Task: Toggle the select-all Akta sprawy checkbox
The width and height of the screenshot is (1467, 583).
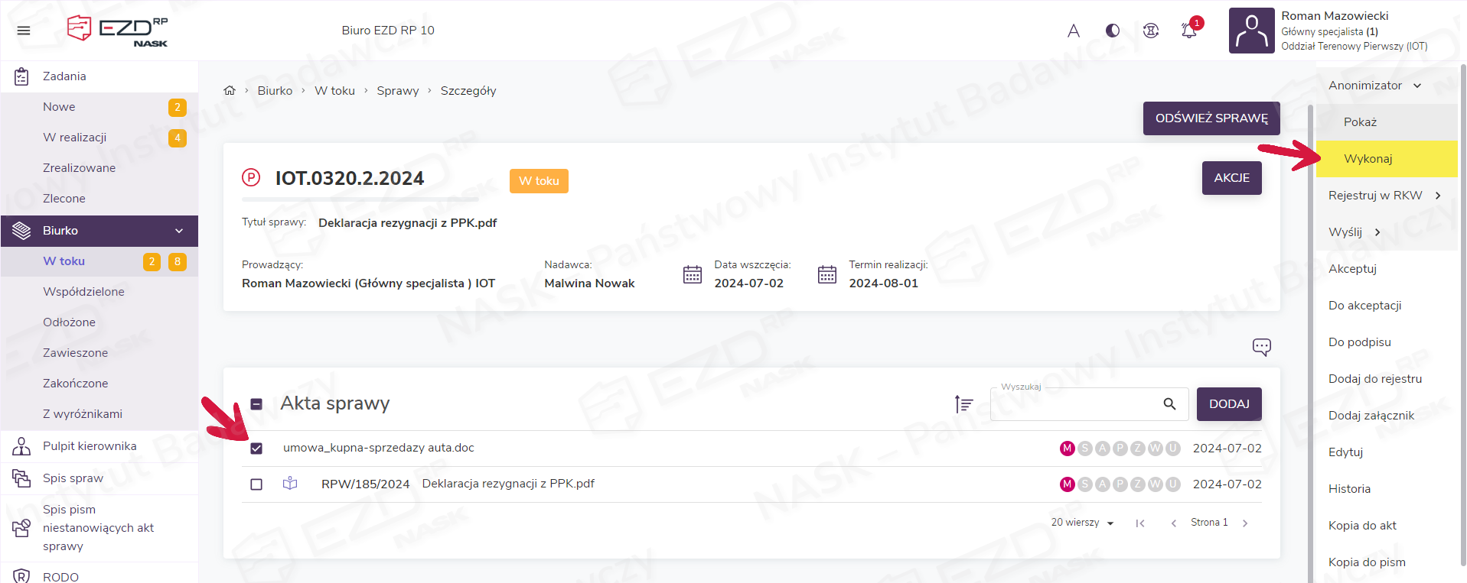Action: coord(256,403)
